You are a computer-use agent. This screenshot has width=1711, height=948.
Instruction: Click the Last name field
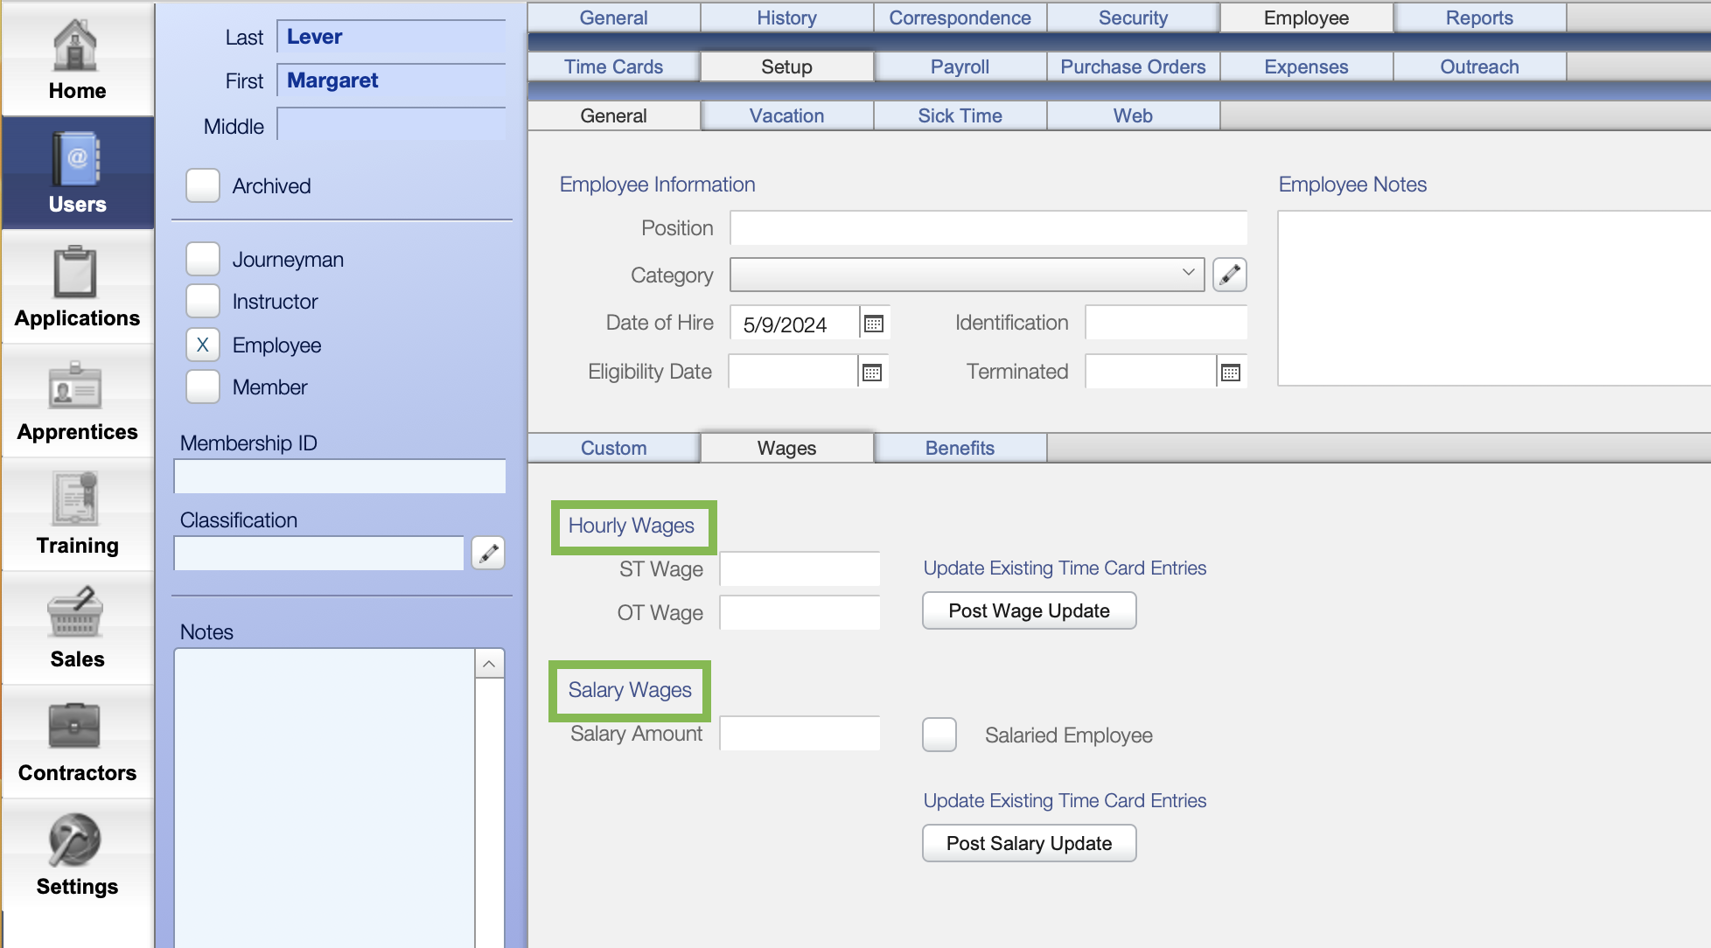click(x=392, y=37)
